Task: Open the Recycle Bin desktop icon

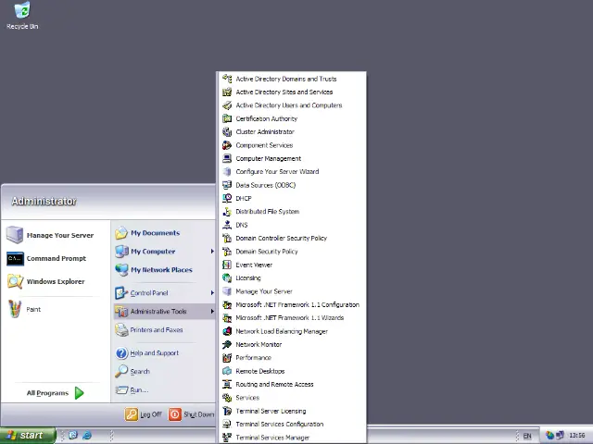Action: pyautogui.click(x=21, y=11)
